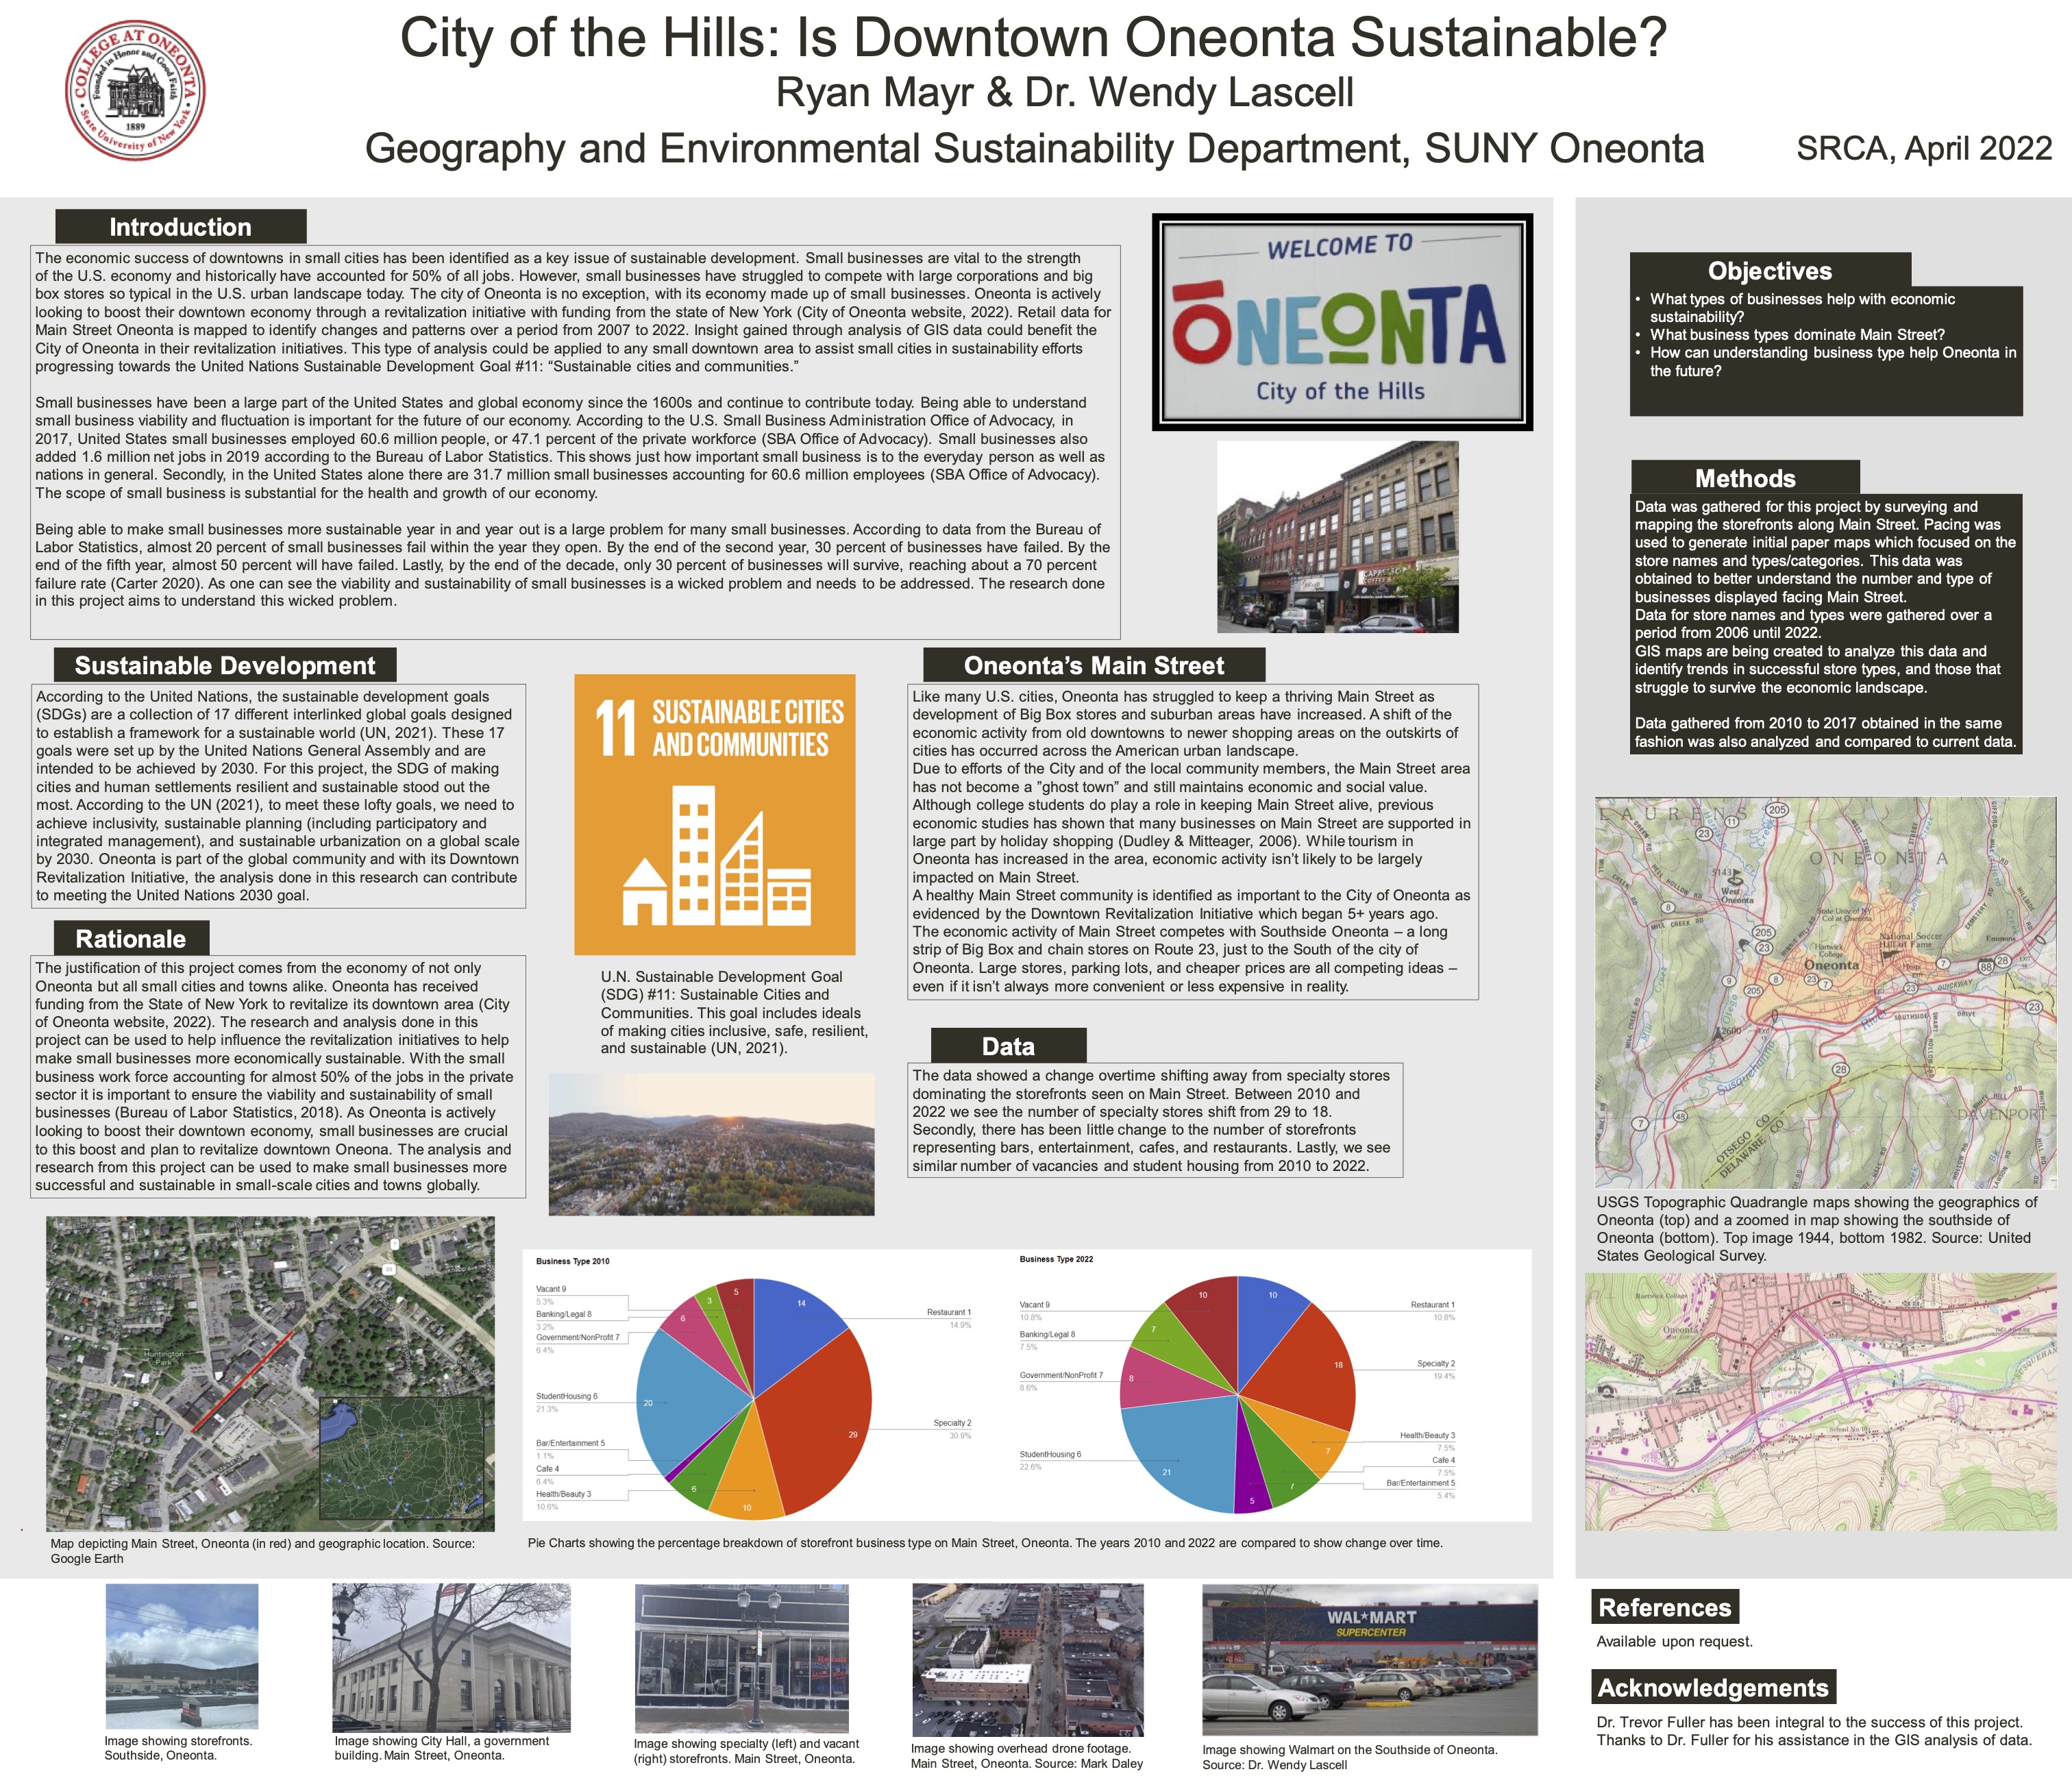Click the 'Health/Beauty 3' label in the 2022 chart
This screenshot has height=1776, width=2072.
click(x=1427, y=1436)
